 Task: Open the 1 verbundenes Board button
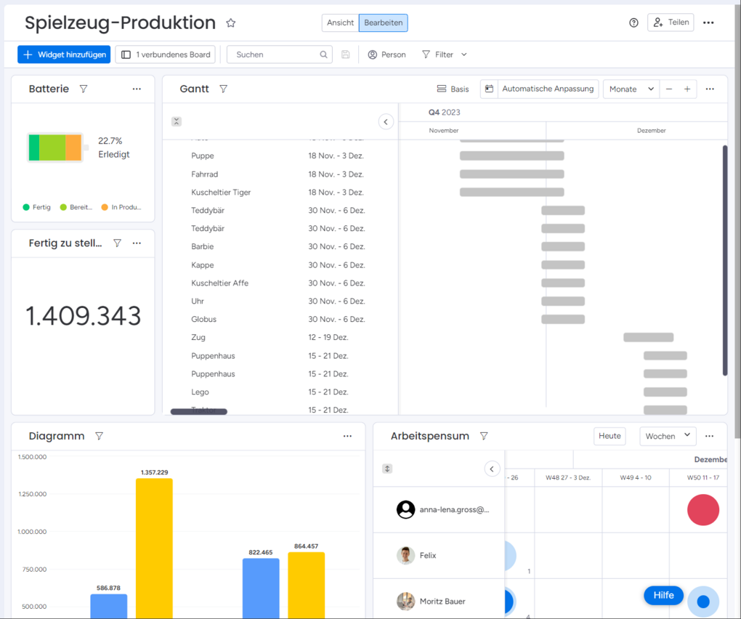pyautogui.click(x=166, y=54)
